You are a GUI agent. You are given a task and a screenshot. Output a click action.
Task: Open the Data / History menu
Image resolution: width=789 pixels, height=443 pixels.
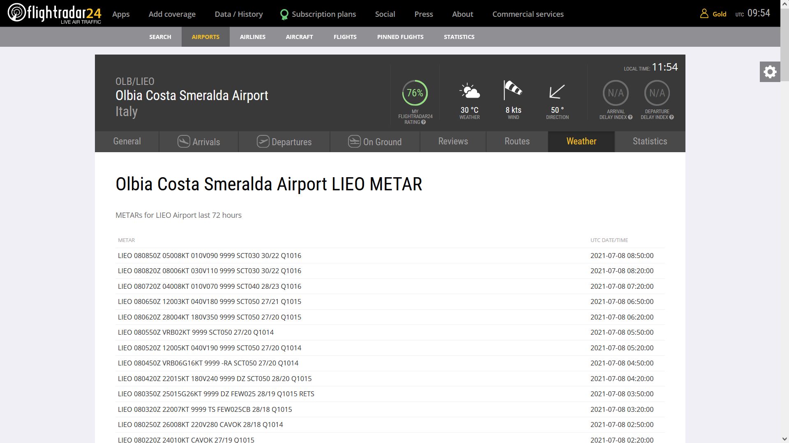[238, 14]
